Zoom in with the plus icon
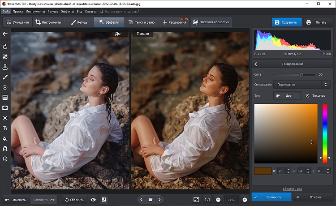The height and width of the screenshot is (206, 336). [245, 199]
